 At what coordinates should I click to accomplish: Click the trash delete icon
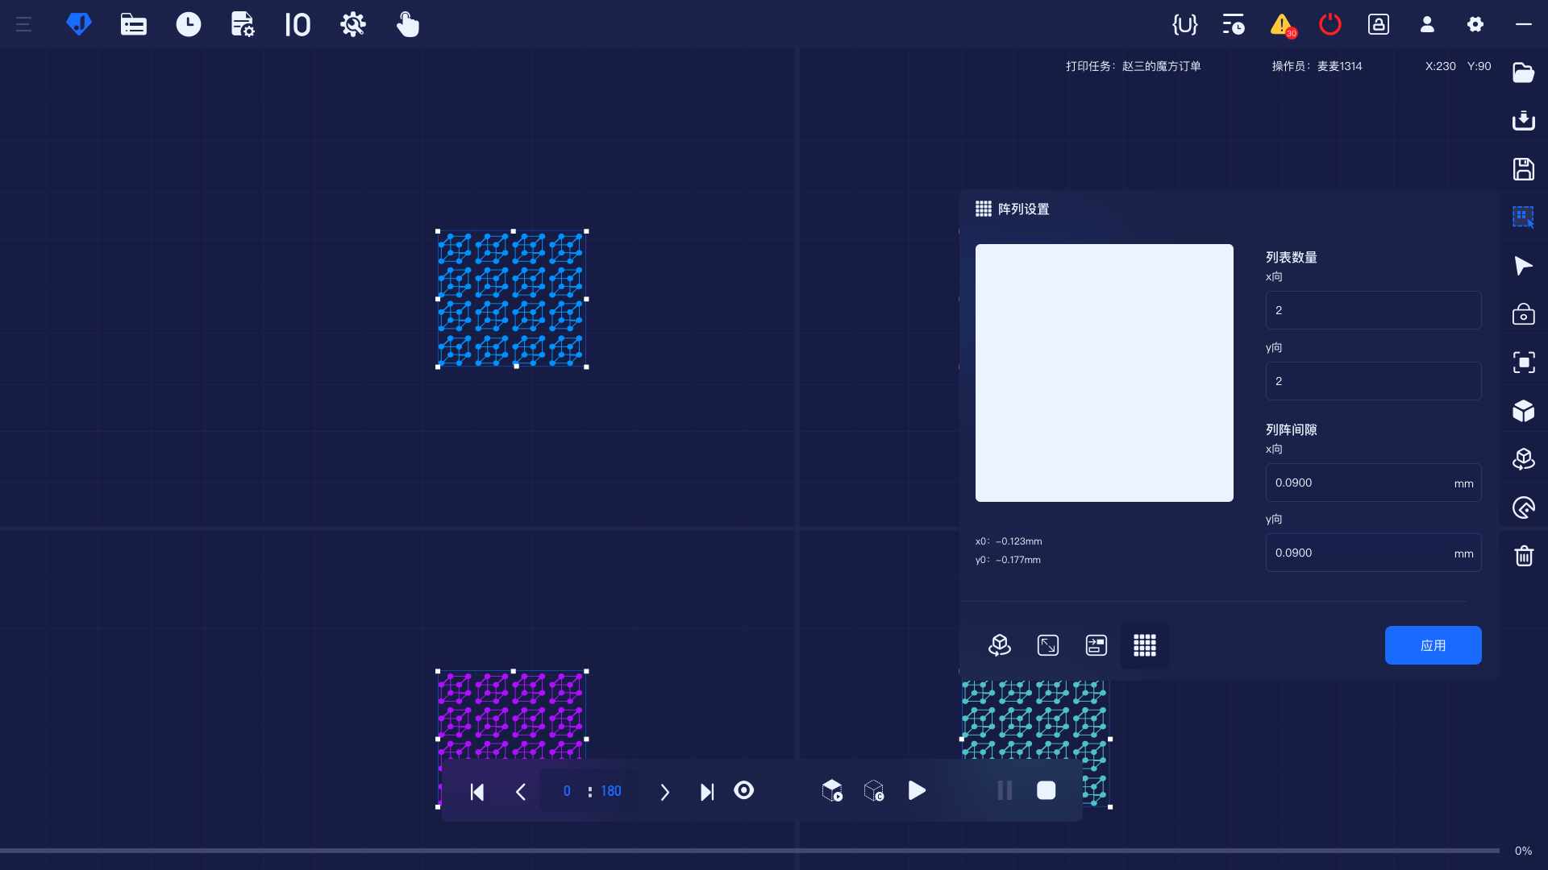pos(1523,556)
